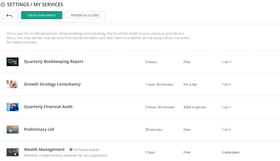Screen dimensions: 280x161
Task: Click 'Monthly complimentary webinar for our customers' description
Action: point(66,155)
